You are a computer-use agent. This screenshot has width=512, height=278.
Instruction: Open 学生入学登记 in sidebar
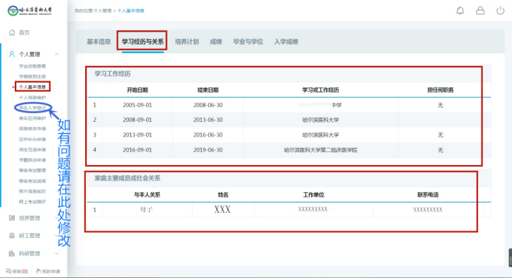pyautogui.click(x=33, y=108)
